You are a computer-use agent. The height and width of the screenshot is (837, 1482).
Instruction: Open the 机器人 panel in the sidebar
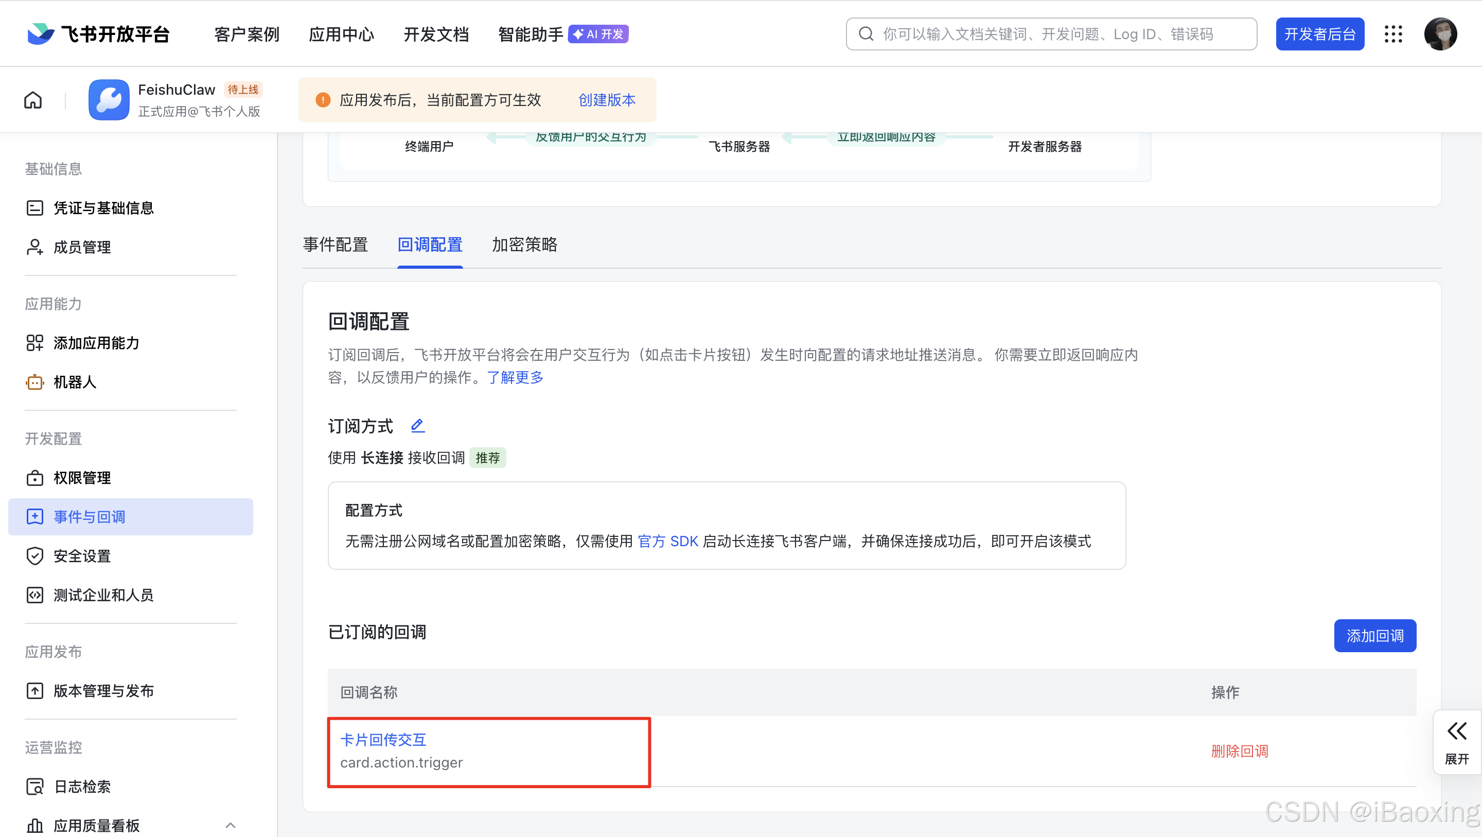(74, 381)
